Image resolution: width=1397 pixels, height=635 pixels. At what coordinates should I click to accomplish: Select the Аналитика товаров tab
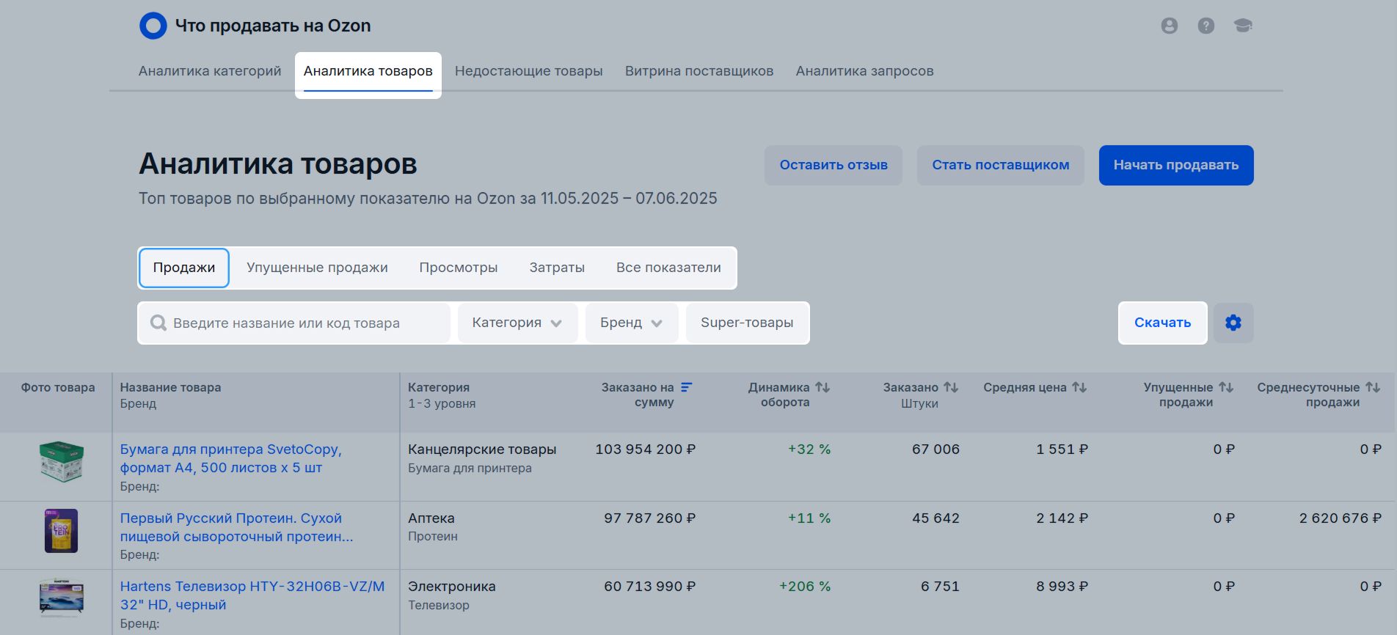[x=368, y=71]
